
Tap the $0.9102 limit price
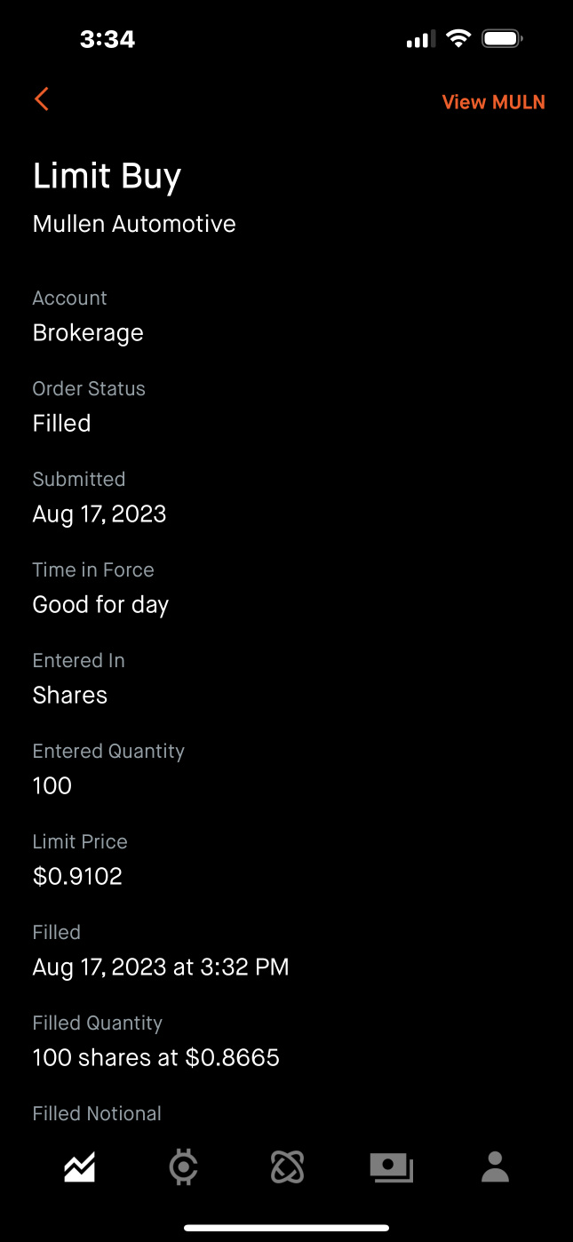(x=77, y=877)
